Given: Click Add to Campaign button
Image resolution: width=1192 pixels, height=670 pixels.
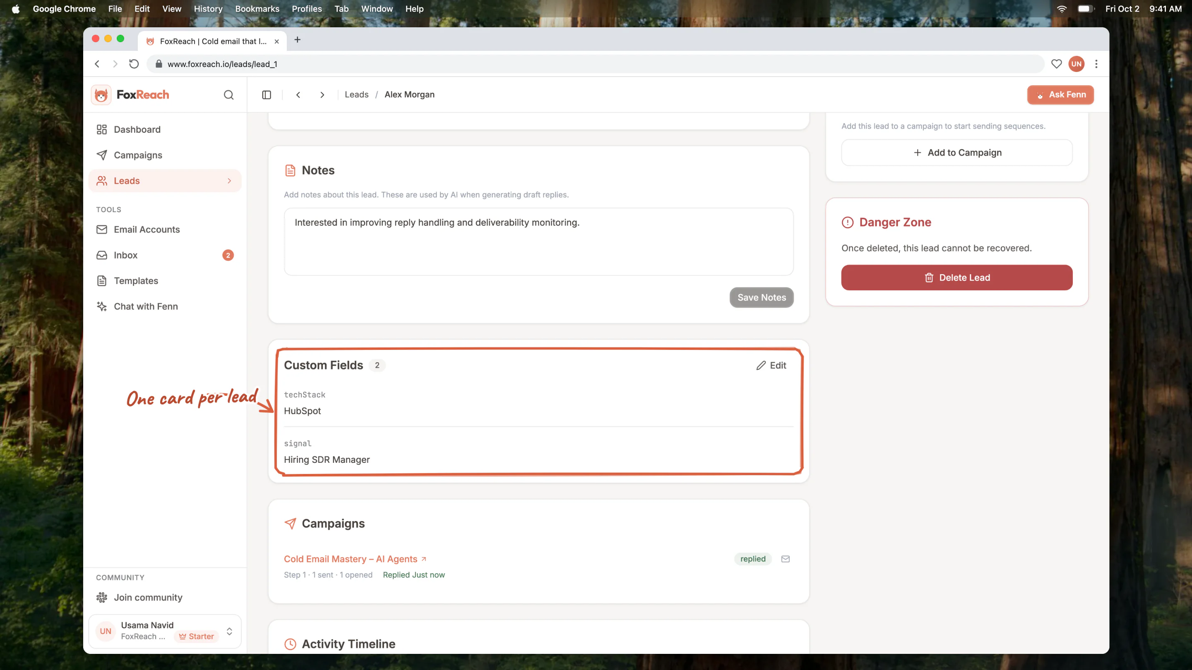Looking at the screenshot, I should (x=956, y=153).
